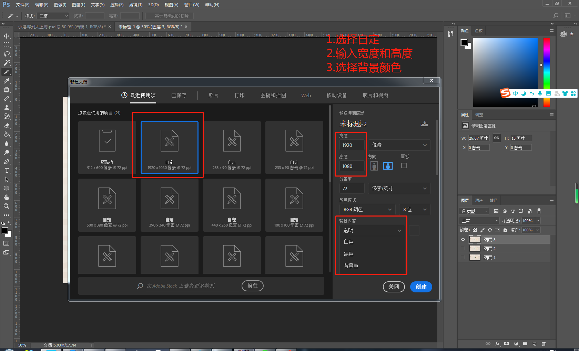
Task: Select the Path Selection arrow tool
Action: pyautogui.click(x=7, y=179)
